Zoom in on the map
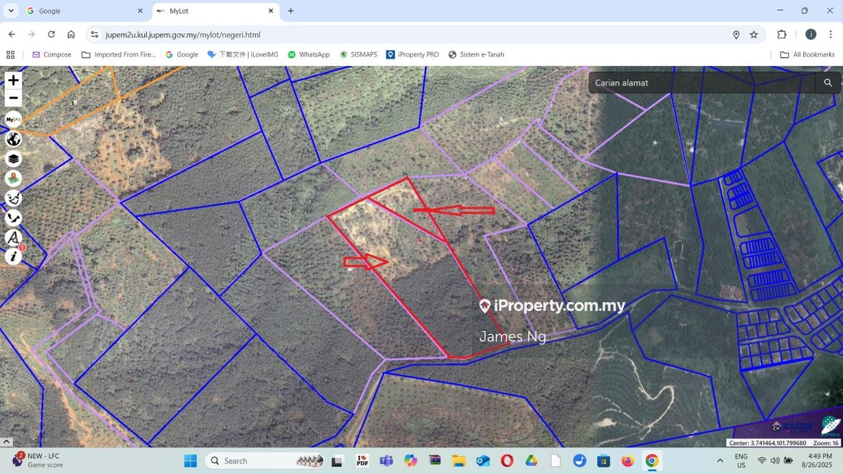The image size is (843, 474). [x=13, y=80]
